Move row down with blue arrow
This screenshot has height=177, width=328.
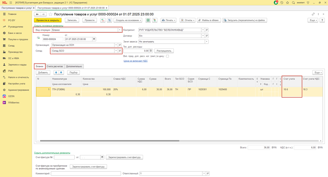point(61,72)
